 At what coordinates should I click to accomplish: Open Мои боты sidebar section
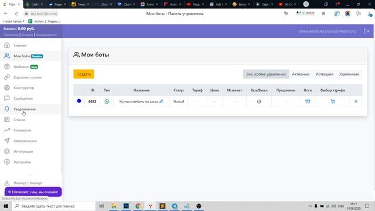pos(22,56)
